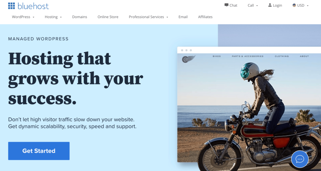The image size is (321, 171).
Task: Click the Login person icon
Action: click(x=270, y=5)
